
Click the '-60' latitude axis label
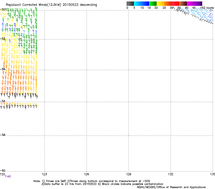tap(3, 171)
